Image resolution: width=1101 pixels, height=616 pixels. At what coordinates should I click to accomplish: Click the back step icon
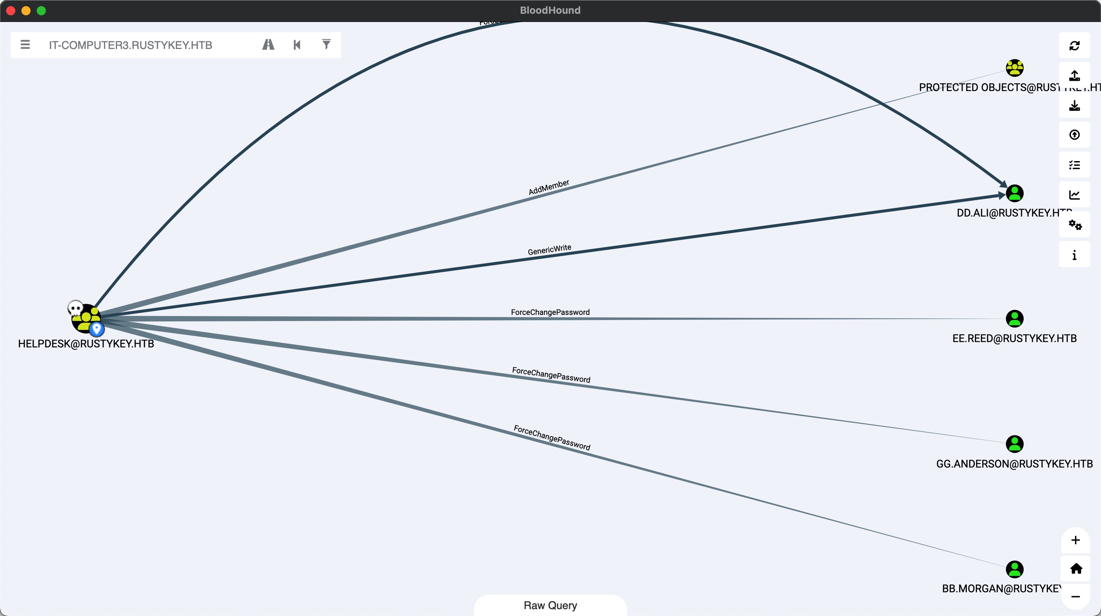pyautogui.click(x=297, y=44)
